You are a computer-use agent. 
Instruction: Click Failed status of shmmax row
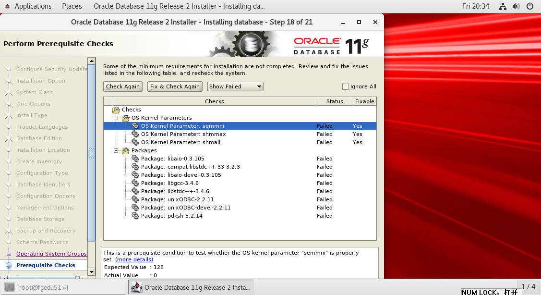click(325, 134)
